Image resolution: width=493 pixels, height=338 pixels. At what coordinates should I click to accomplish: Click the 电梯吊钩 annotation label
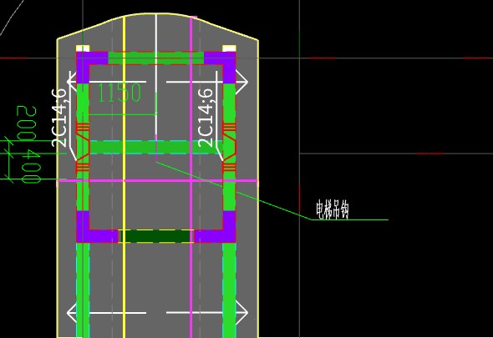coord(333,209)
